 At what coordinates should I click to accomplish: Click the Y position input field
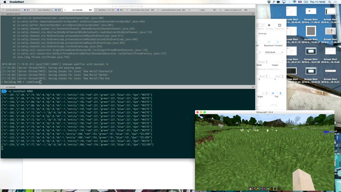(x=275, y=76)
